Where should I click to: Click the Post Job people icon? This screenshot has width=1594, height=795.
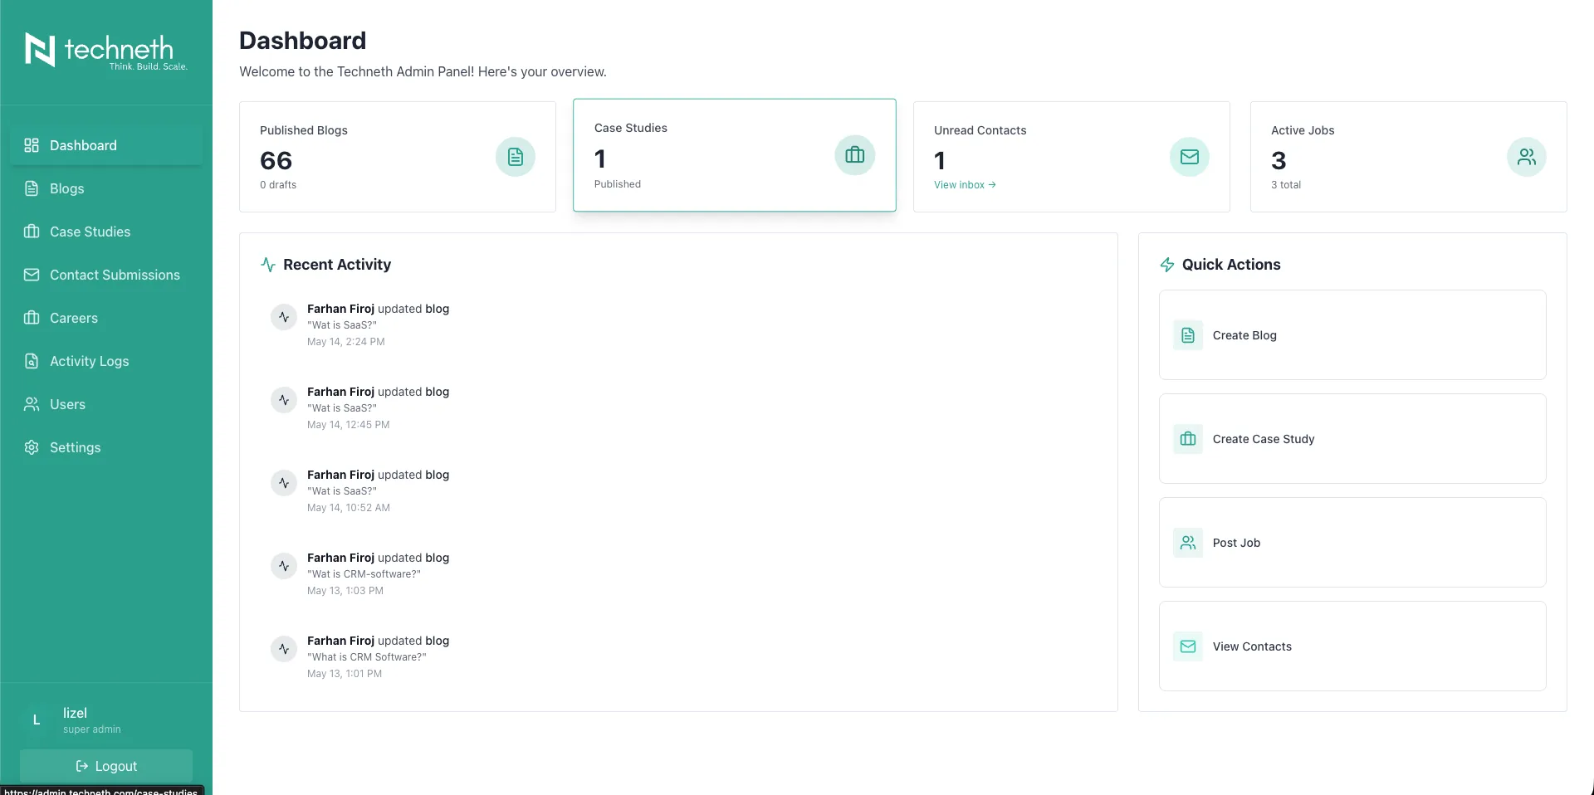(1188, 543)
